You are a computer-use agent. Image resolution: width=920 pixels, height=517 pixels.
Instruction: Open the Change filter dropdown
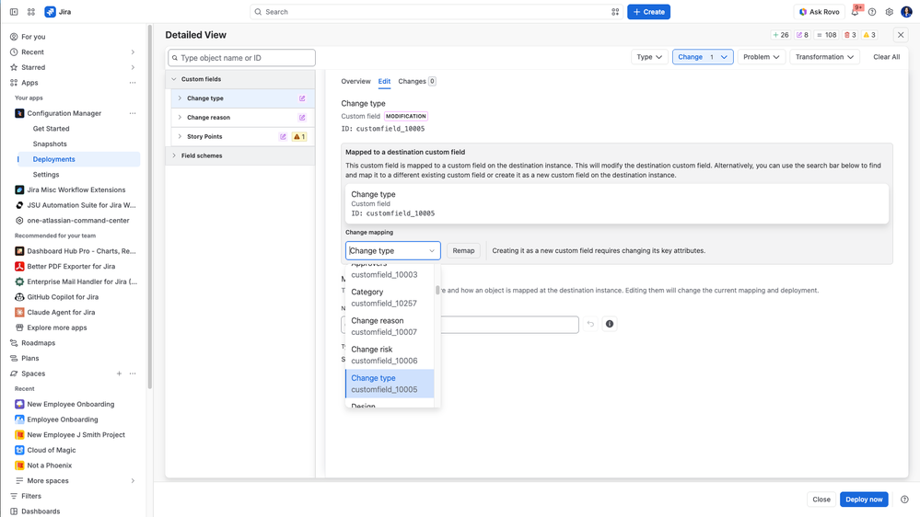coord(703,57)
